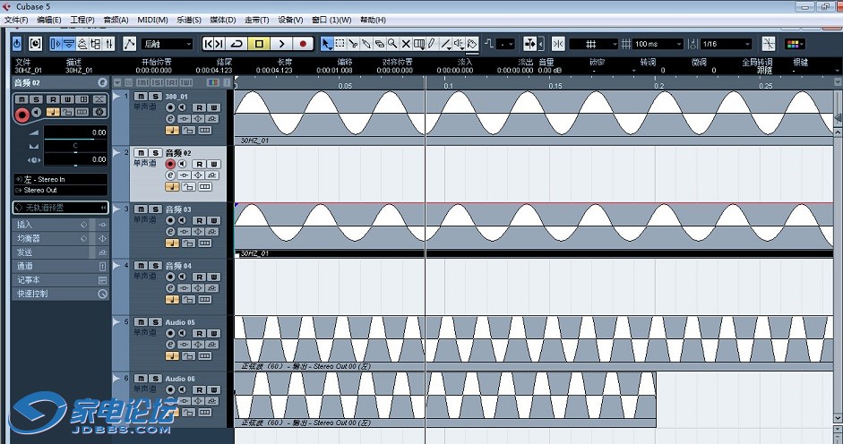Viewport: 843px width, 444px height.
Task: Solo the Audio 06 track
Action: [155, 379]
